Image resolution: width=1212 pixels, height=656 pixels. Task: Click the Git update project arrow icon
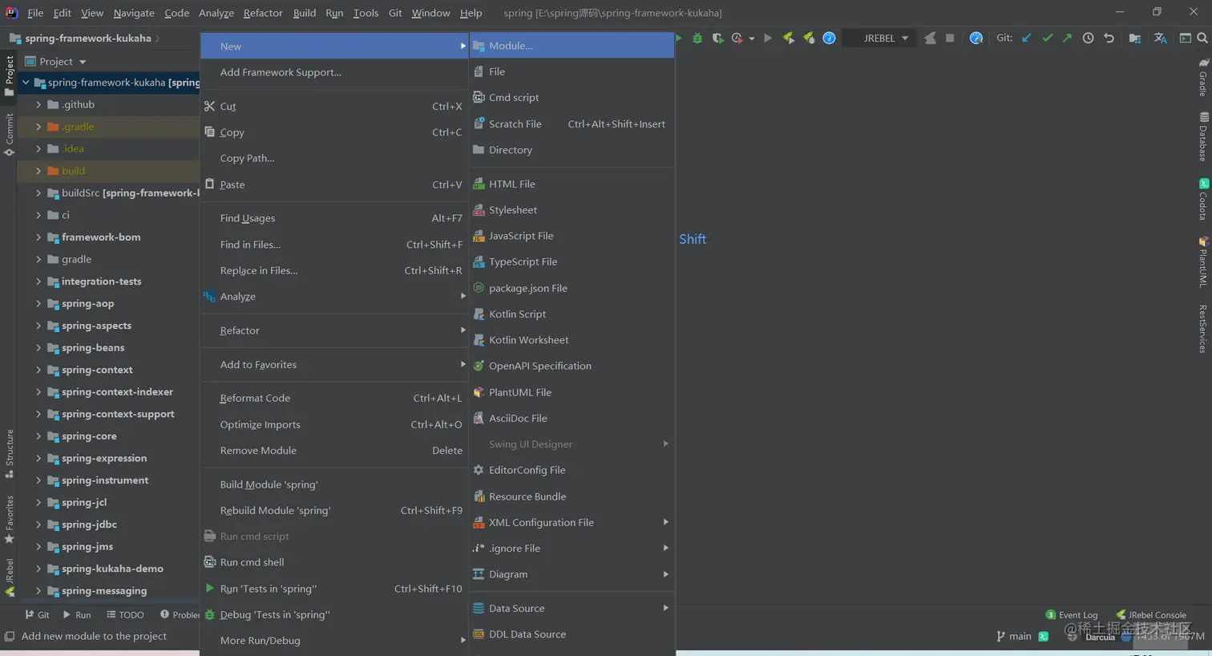point(1026,38)
